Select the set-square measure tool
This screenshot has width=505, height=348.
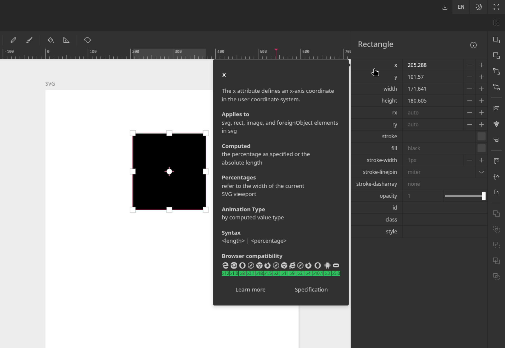tap(66, 40)
